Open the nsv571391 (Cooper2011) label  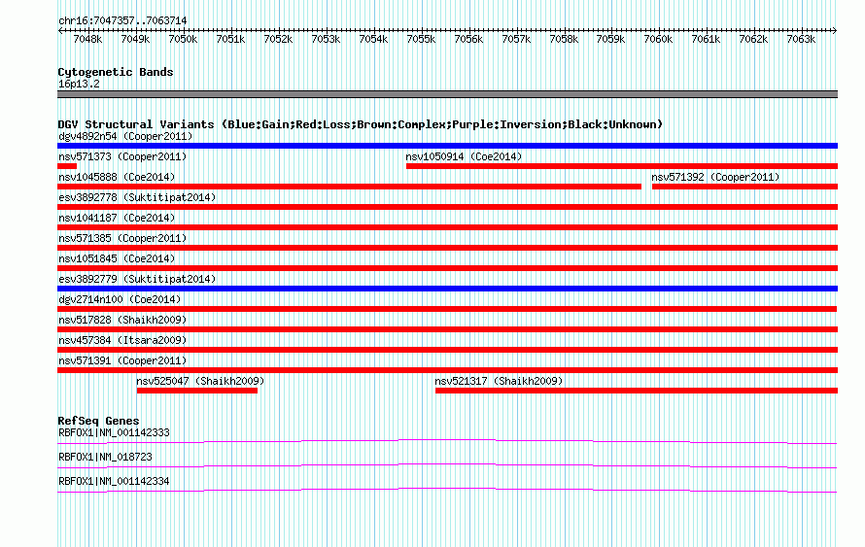(x=122, y=360)
